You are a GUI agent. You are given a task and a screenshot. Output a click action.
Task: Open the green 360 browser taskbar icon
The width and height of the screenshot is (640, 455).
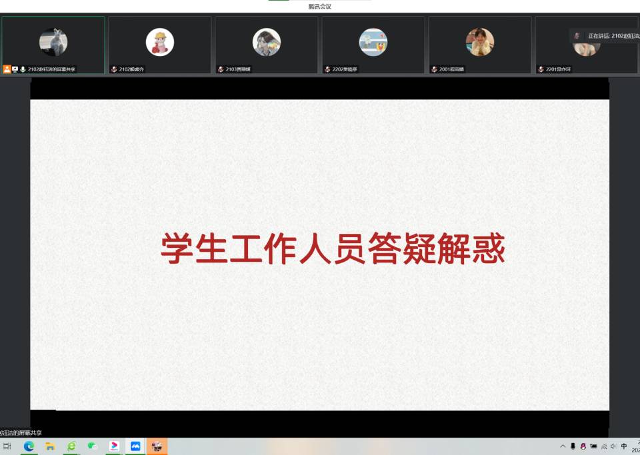[71, 446]
